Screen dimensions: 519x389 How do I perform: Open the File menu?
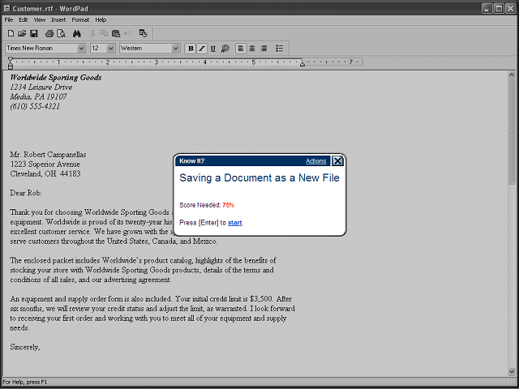[x=9, y=19]
